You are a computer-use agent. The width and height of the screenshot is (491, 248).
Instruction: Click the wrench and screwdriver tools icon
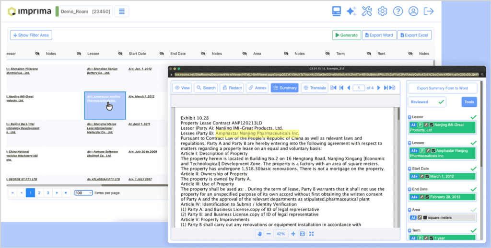point(367,11)
